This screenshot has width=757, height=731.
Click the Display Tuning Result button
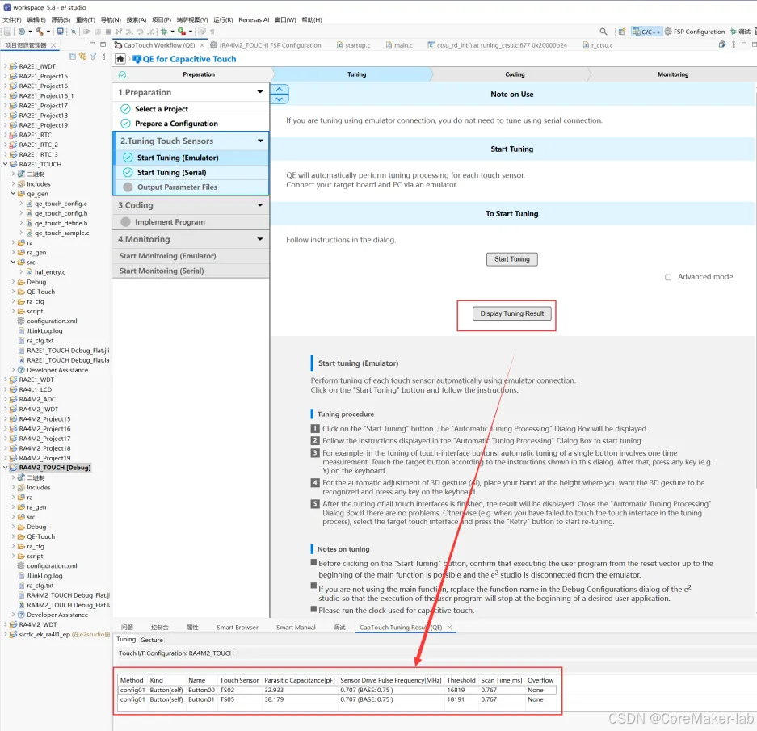coord(511,314)
